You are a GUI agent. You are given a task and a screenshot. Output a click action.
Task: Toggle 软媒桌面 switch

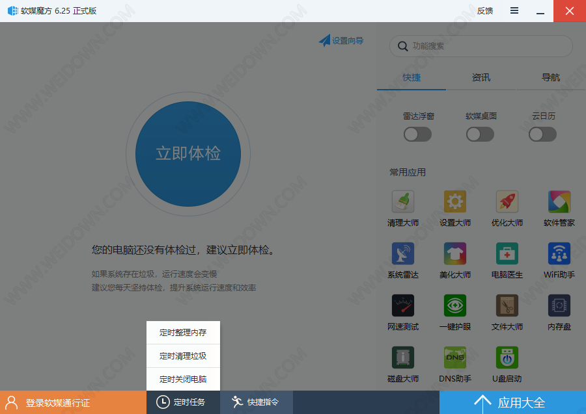pos(481,135)
